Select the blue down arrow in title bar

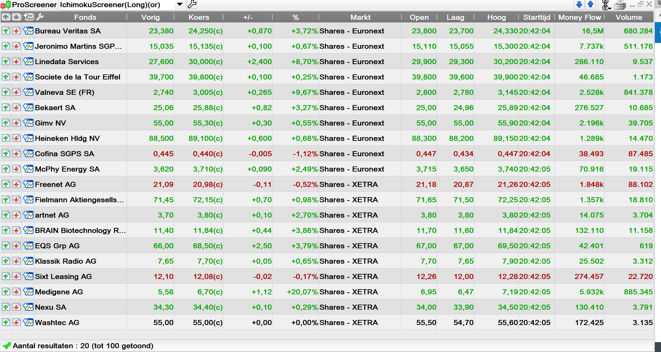579,4
